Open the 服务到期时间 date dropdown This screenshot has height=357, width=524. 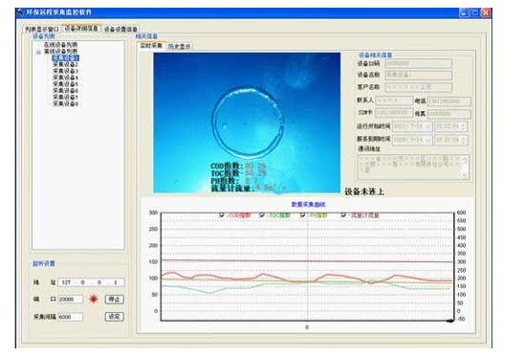point(428,140)
